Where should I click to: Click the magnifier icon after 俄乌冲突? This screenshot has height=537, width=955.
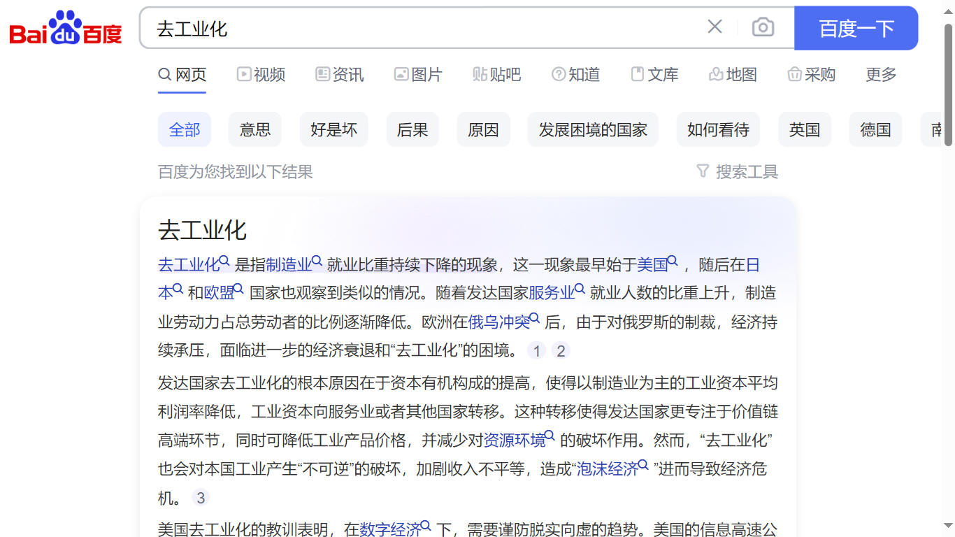click(535, 319)
